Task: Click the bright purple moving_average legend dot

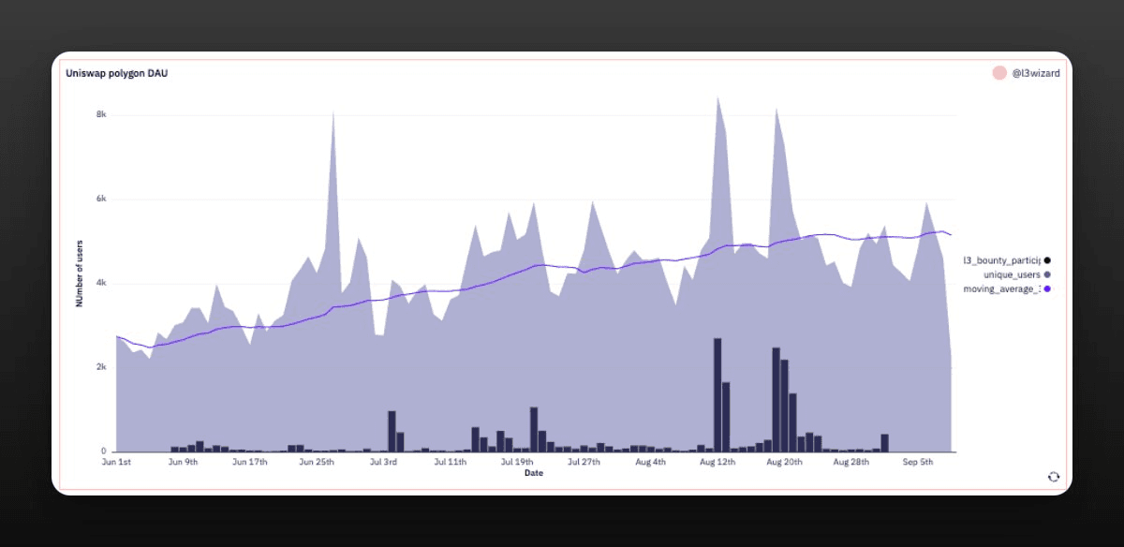Action: click(1047, 288)
